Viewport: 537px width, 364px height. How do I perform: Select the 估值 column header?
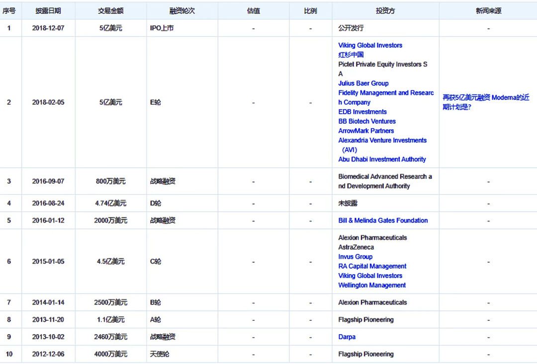(254, 11)
